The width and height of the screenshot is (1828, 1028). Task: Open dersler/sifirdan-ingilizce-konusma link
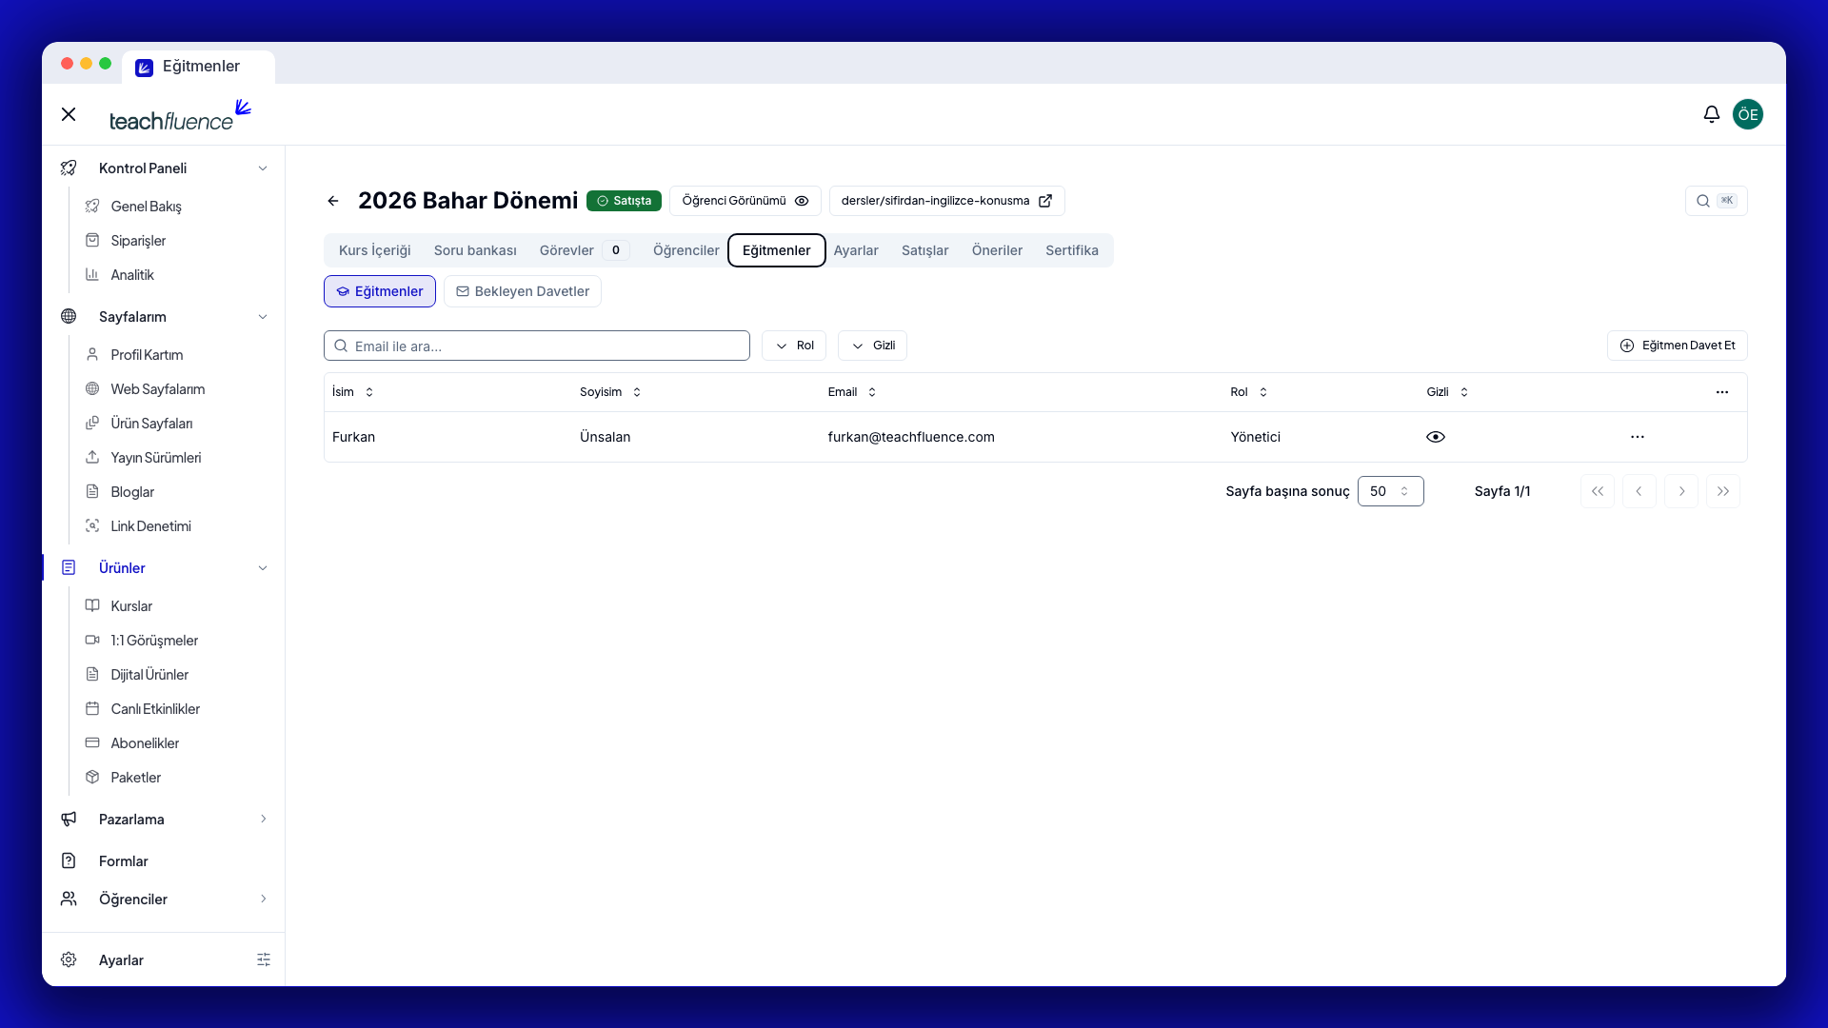point(946,201)
